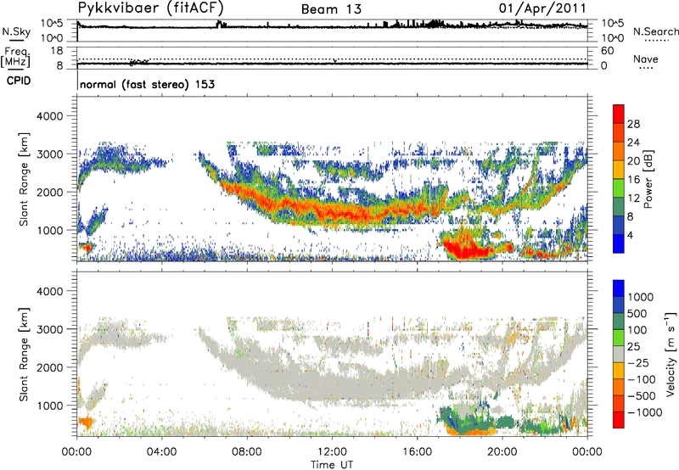Click the 'Slant Range [km]' label of power panel

[24, 179]
